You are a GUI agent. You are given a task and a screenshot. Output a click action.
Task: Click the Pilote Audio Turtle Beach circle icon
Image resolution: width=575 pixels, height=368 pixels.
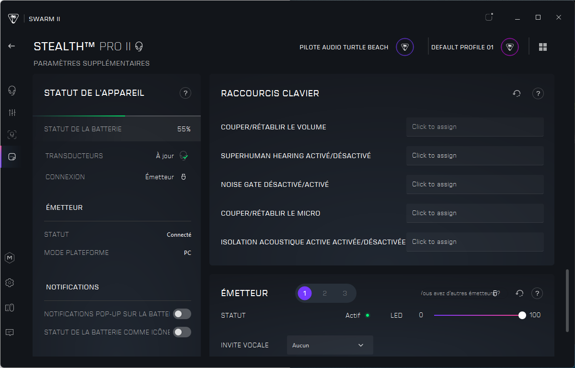click(405, 47)
